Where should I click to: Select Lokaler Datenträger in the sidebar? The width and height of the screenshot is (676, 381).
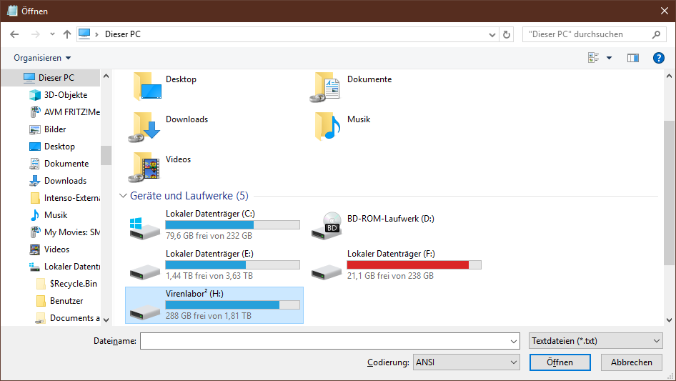click(64, 267)
